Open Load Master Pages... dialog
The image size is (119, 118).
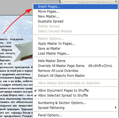coord(75,54)
